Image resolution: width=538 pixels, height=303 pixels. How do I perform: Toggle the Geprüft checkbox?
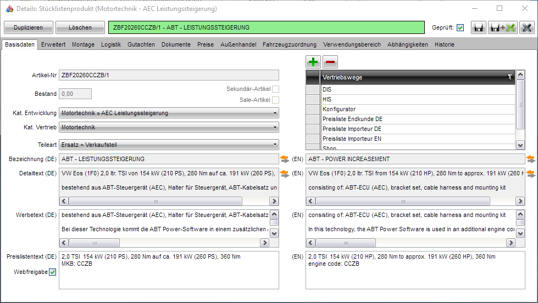(x=460, y=28)
